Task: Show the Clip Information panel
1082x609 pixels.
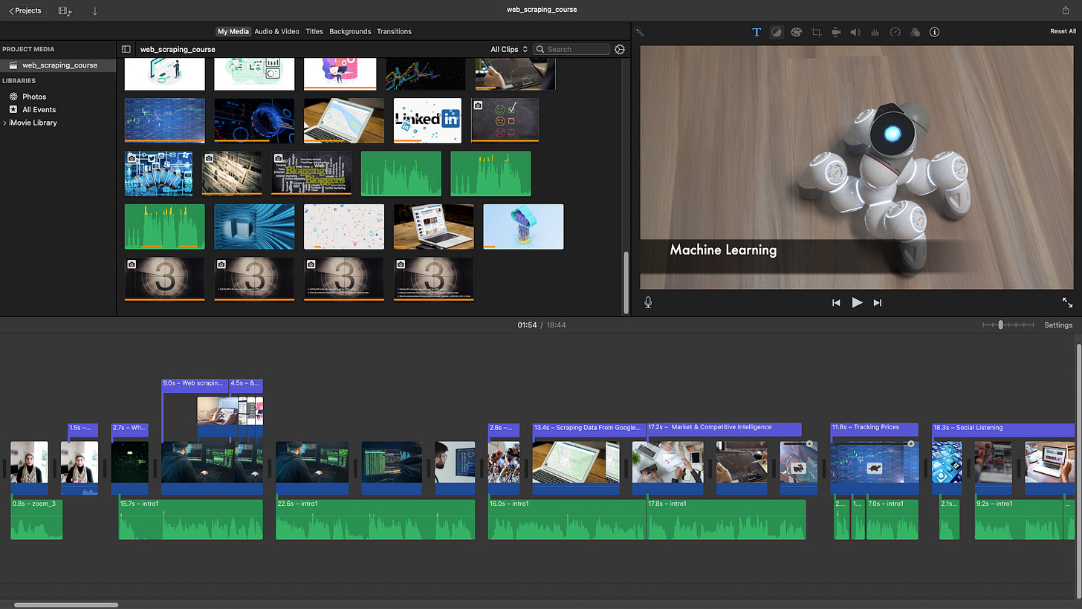Action: [x=935, y=32]
